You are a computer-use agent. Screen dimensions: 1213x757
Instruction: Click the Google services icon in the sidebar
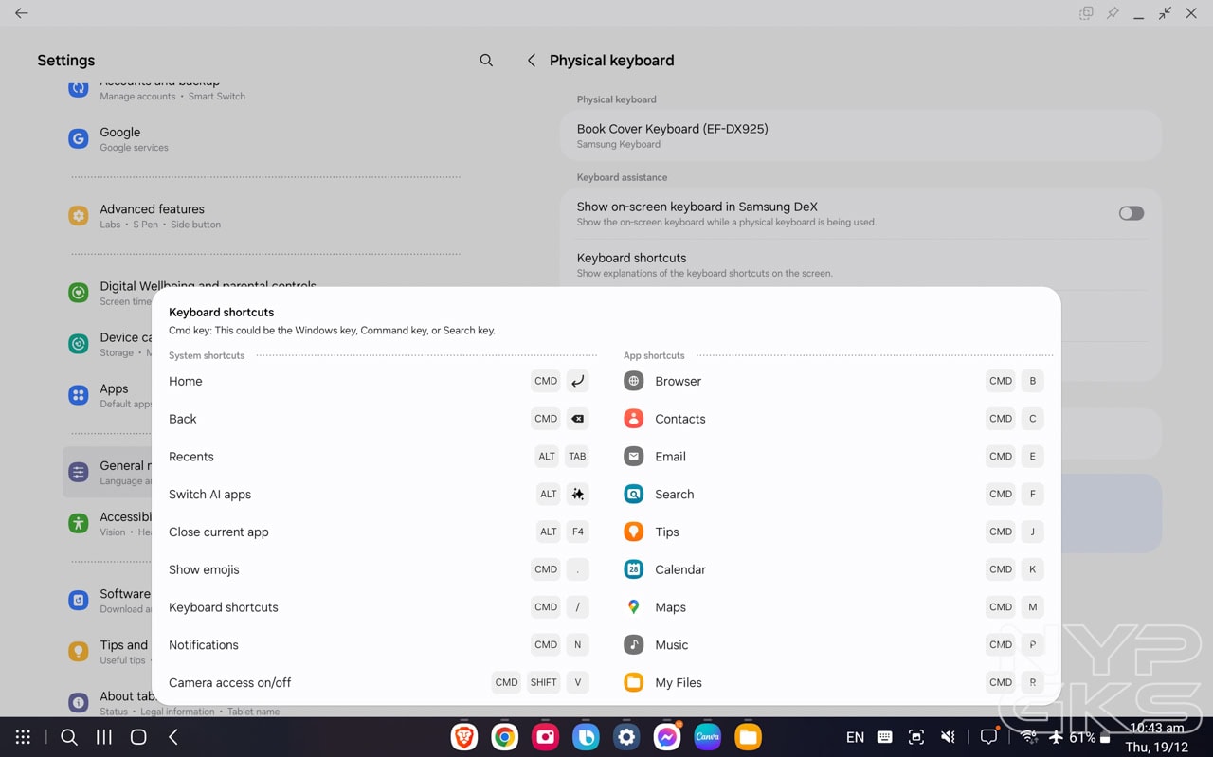(78, 138)
